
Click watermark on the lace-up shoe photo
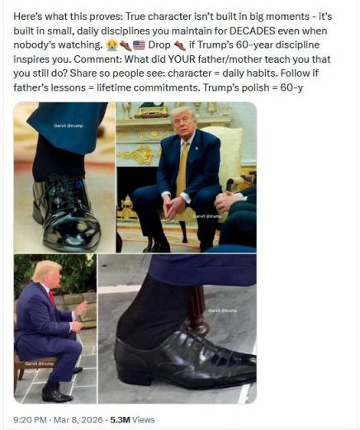222,310
